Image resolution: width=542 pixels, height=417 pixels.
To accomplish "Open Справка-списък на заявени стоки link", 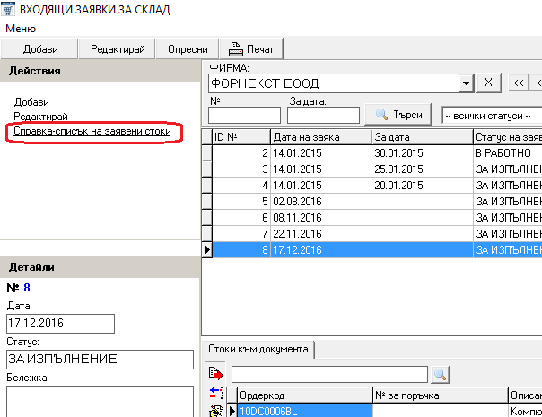I will (x=92, y=131).
